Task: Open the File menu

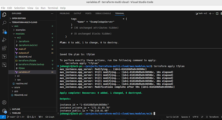Action: coord(3,8)
